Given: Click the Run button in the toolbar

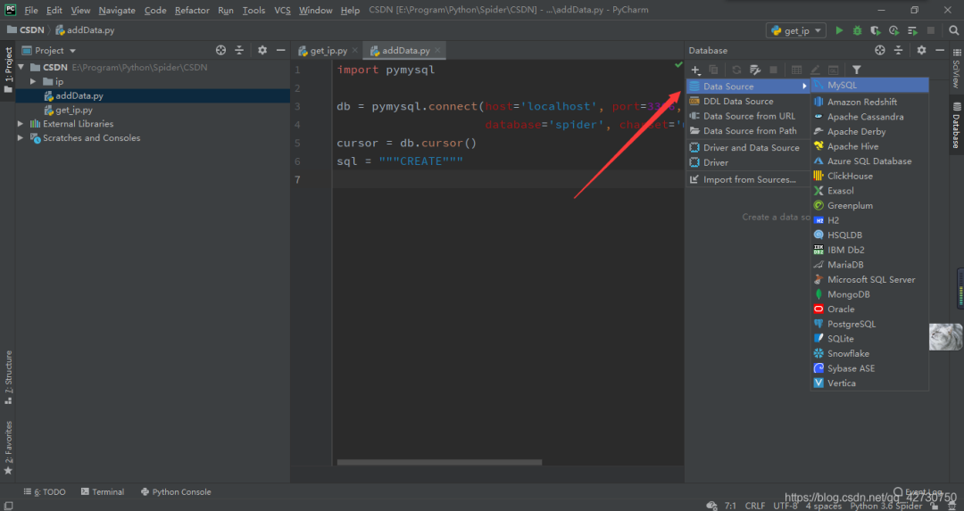Looking at the screenshot, I should (838, 30).
